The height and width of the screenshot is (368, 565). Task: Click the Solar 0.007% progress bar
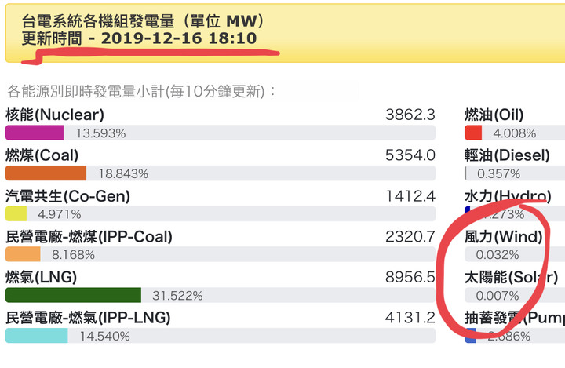[515, 295]
